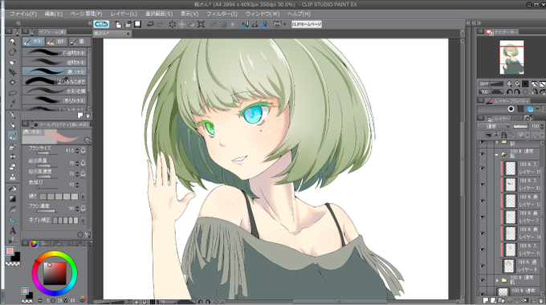Click inside the color wheel square
This screenshot has width=546, height=305.
tap(55, 274)
